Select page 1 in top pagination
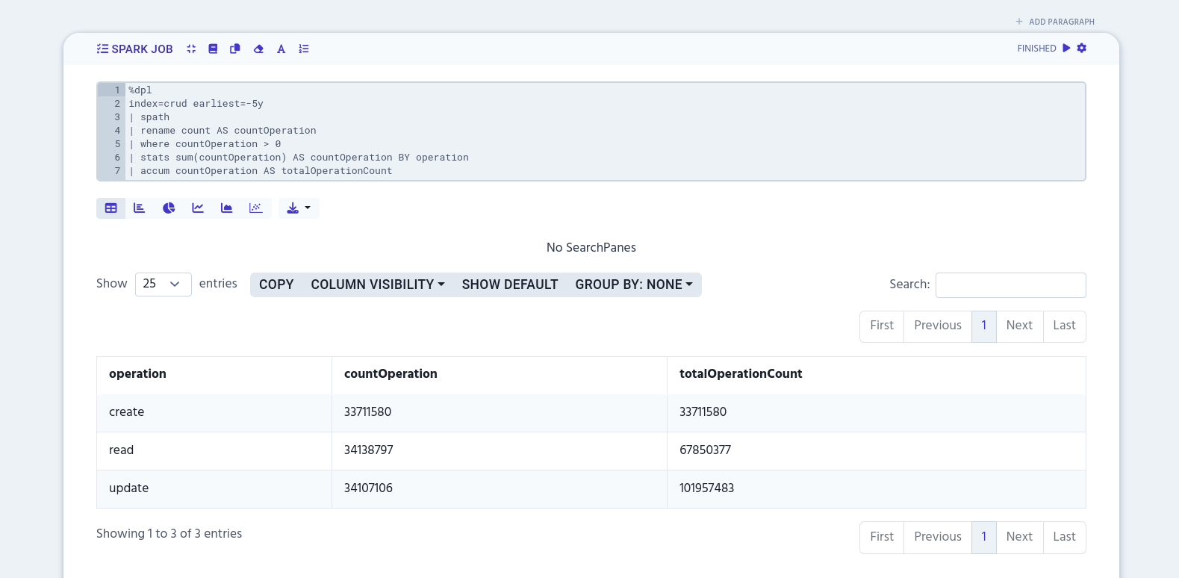 click(984, 326)
